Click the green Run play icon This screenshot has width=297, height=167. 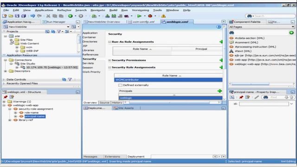point(139,16)
